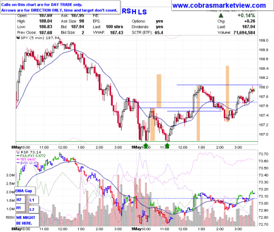
Task: Click the DAY TRADE only disclaimer box
Action: tap(60, 7)
